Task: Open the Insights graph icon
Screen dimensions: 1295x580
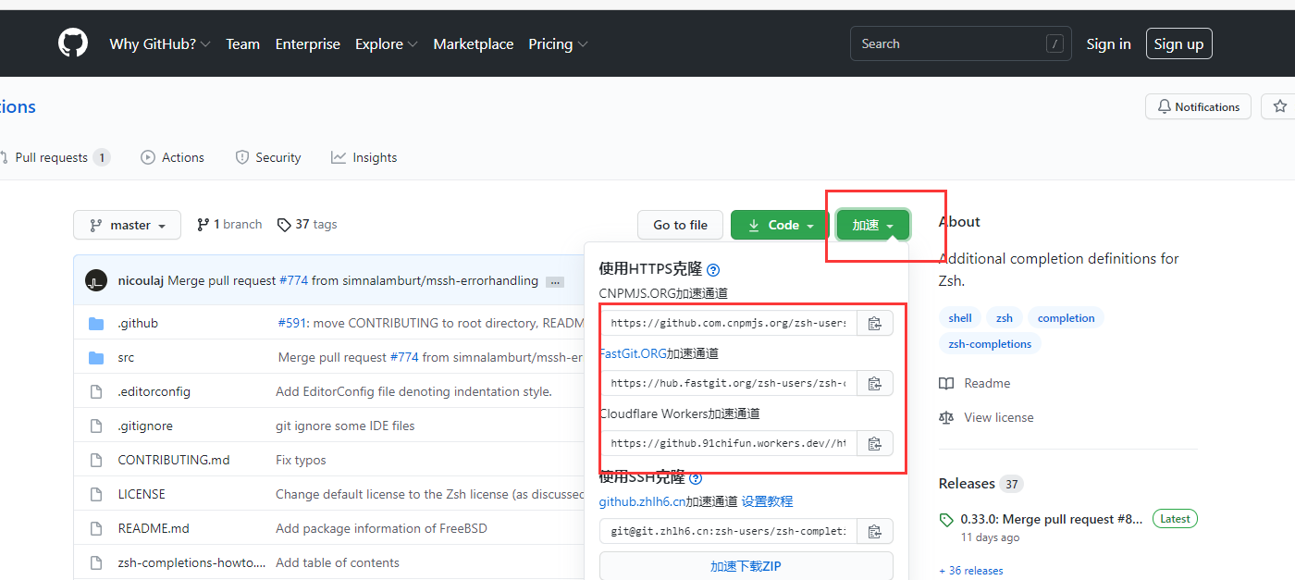Action: coord(339,157)
